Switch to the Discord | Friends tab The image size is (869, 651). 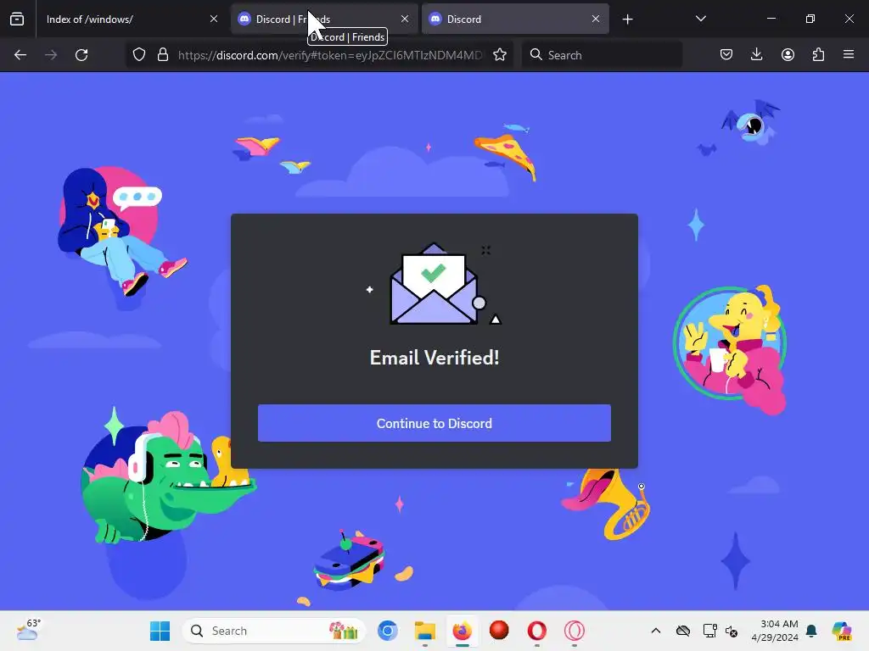coord(324,19)
